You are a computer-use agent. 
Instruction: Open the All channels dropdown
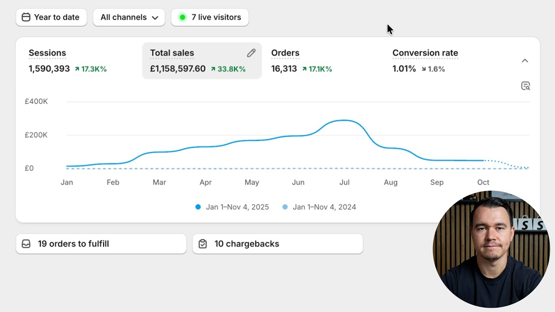(129, 17)
